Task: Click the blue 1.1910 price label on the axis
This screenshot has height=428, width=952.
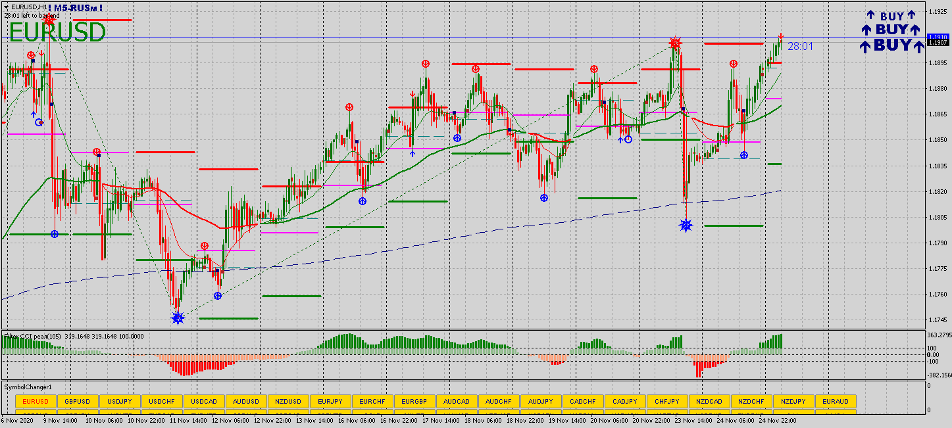Action: pos(937,37)
